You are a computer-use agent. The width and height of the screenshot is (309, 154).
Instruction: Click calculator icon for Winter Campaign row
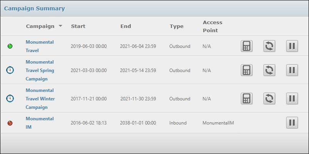247,98
